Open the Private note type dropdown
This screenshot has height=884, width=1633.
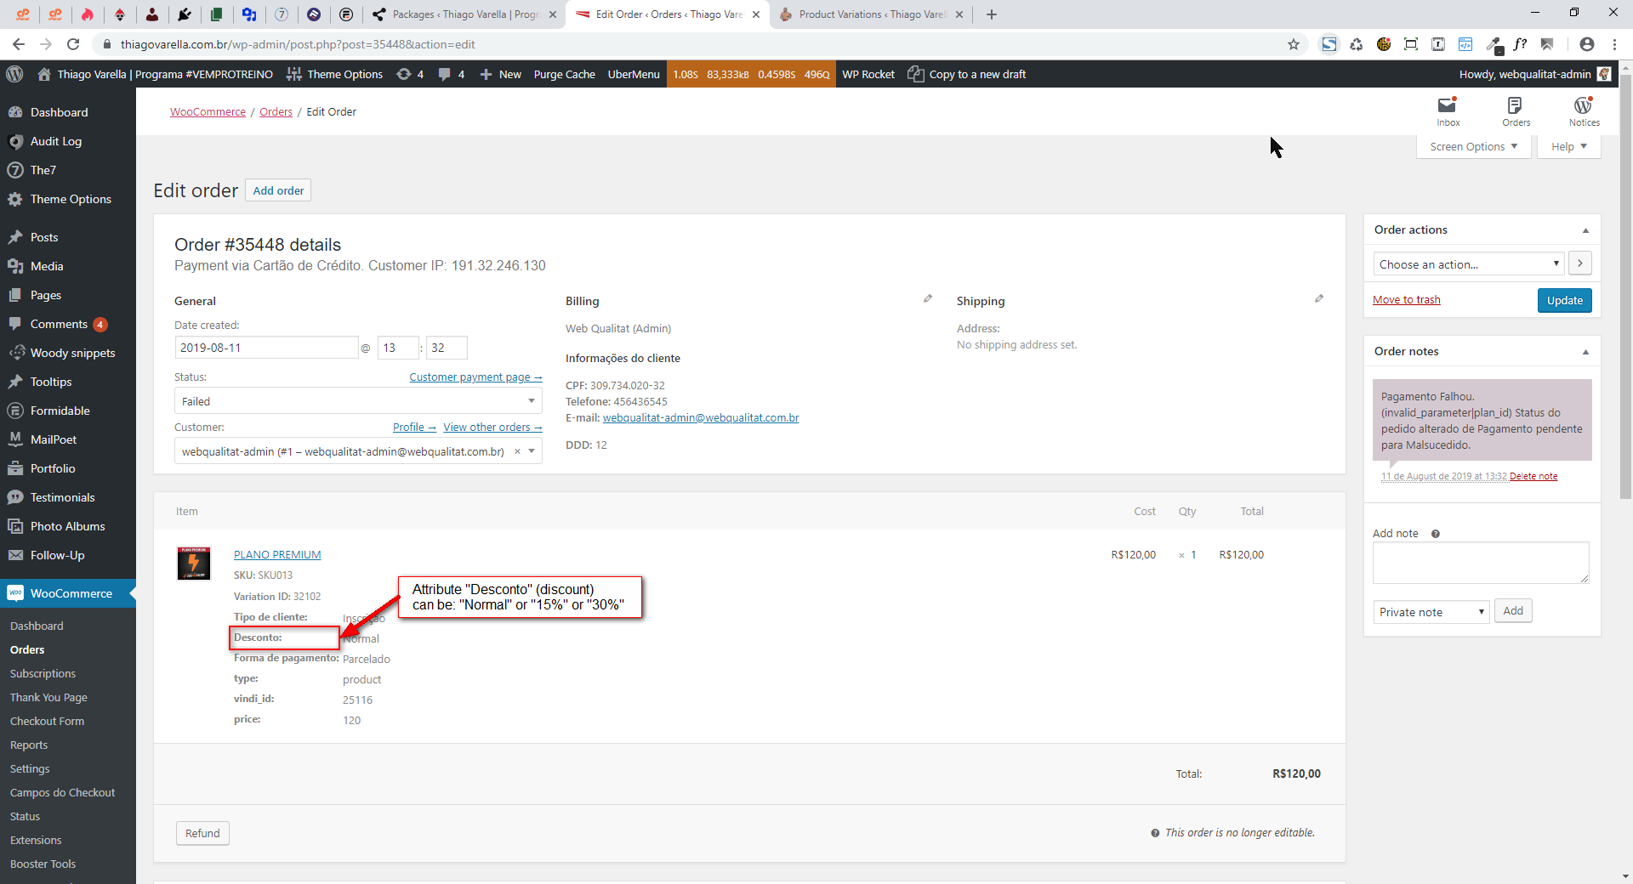tap(1431, 612)
